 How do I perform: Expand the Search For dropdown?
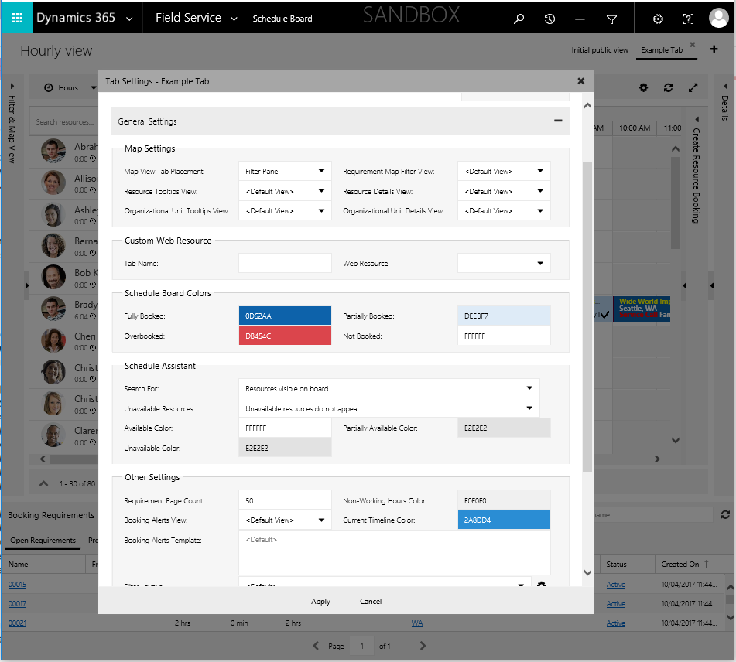(x=389, y=388)
